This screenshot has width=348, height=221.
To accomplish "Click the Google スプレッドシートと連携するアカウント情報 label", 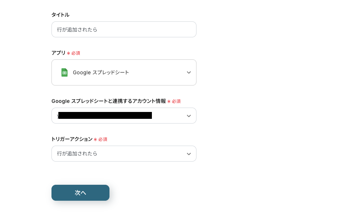I will 108,101.
